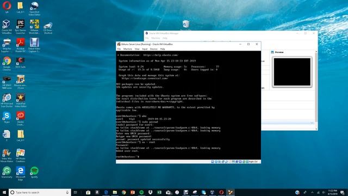The height and width of the screenshot is (196, 348).
Task: Open Help menu in Ubuntu Server VM window
Action: pos(163,49)
